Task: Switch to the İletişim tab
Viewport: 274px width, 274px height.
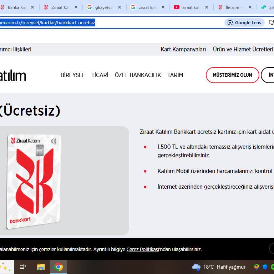Action: coord(234,7)
